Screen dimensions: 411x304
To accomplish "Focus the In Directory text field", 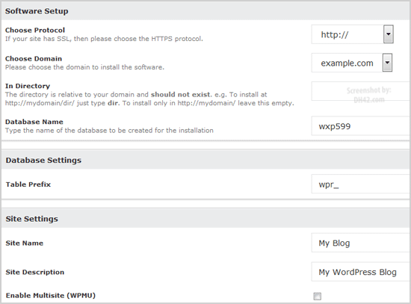I will click(x=361, y=91).
